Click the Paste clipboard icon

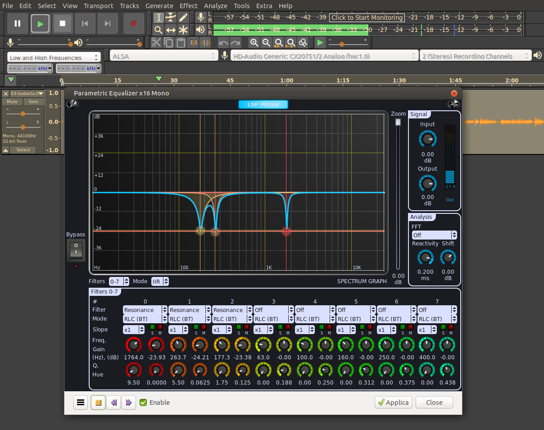click(181, 43)
